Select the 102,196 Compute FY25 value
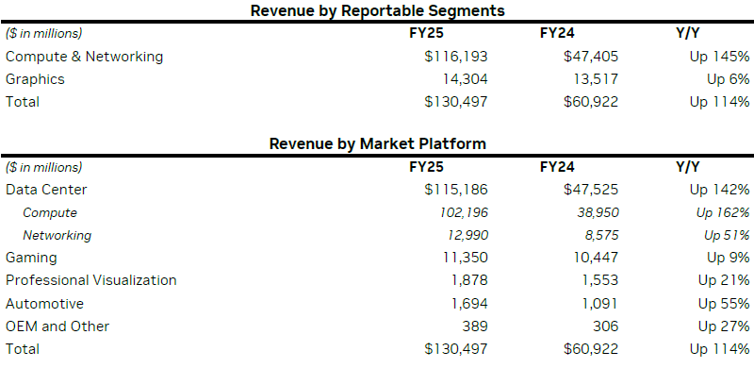 464,212
